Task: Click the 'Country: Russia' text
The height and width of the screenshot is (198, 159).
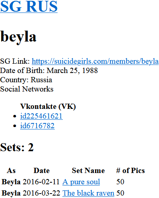Action: coord(26,80)
